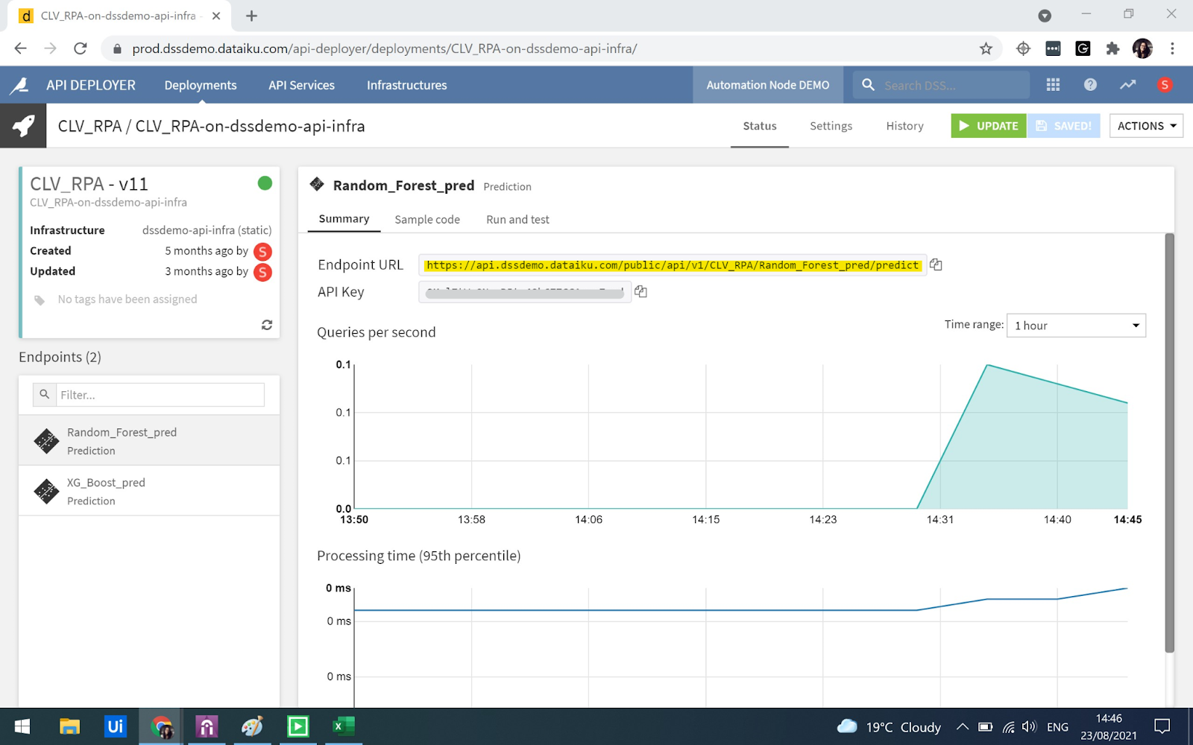Open the Infrastructures menu

point(406,85)
